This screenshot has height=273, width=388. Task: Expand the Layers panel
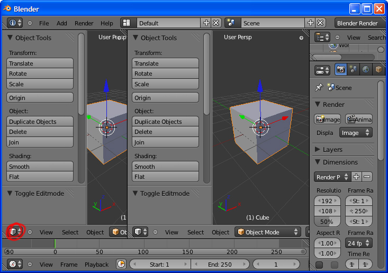318,150
